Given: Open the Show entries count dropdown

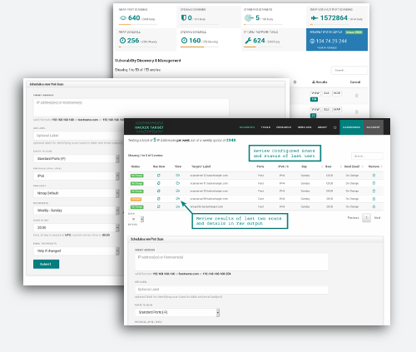Looking at the screenshot, I should coord(136,219).
